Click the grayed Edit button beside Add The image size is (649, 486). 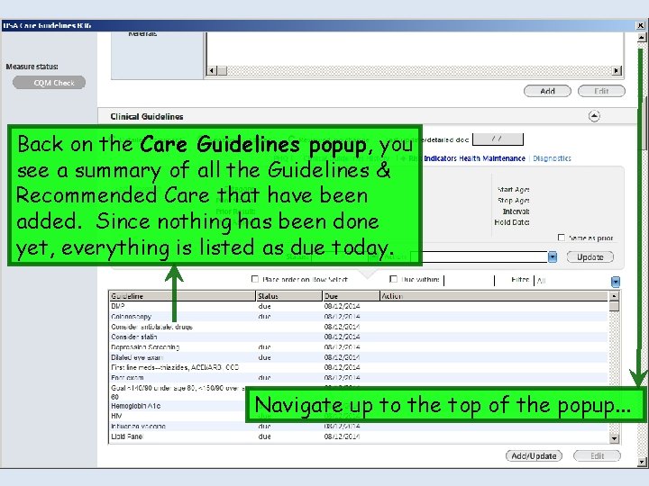(x=601, y=91)
